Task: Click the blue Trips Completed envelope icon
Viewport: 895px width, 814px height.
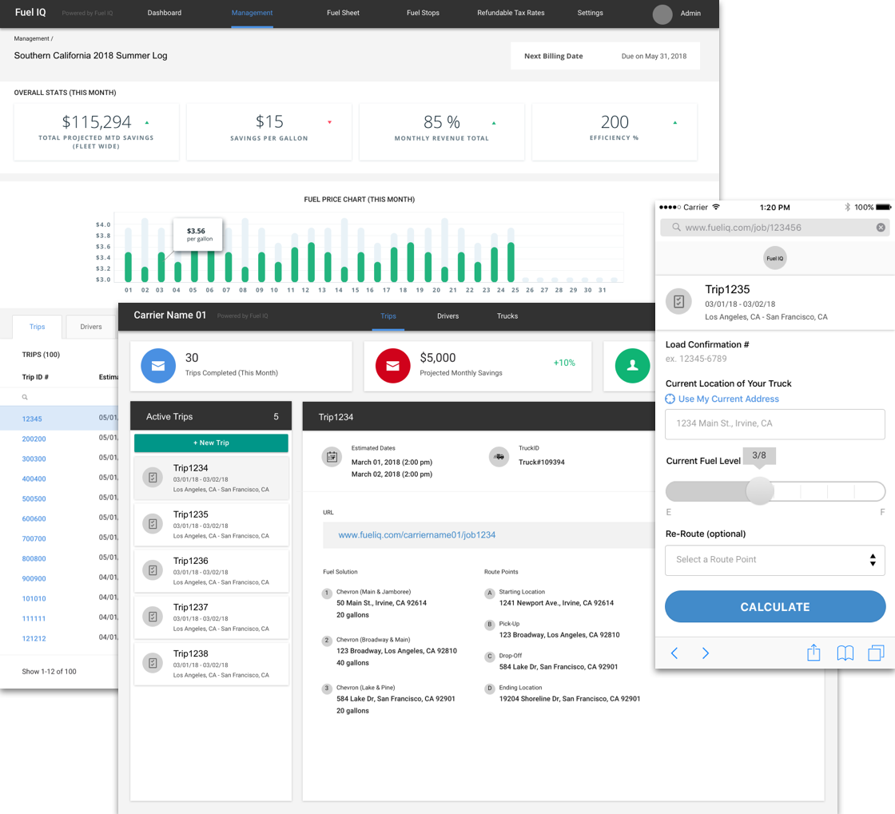Action: click(x=157, y=365)
